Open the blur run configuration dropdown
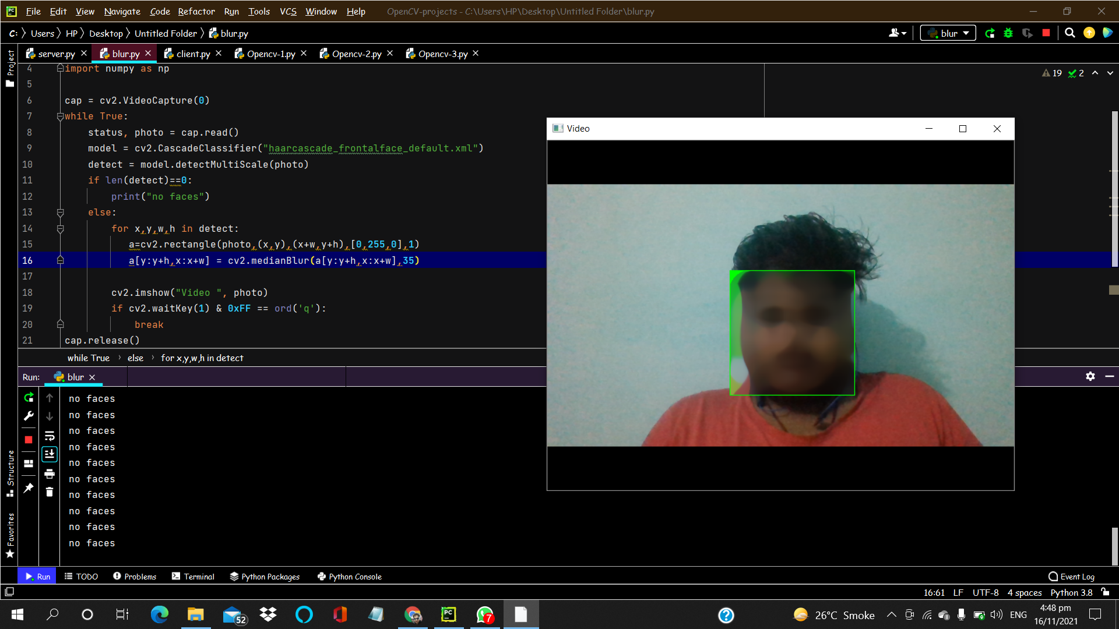1119x629 pixels. tap(948, 33)
